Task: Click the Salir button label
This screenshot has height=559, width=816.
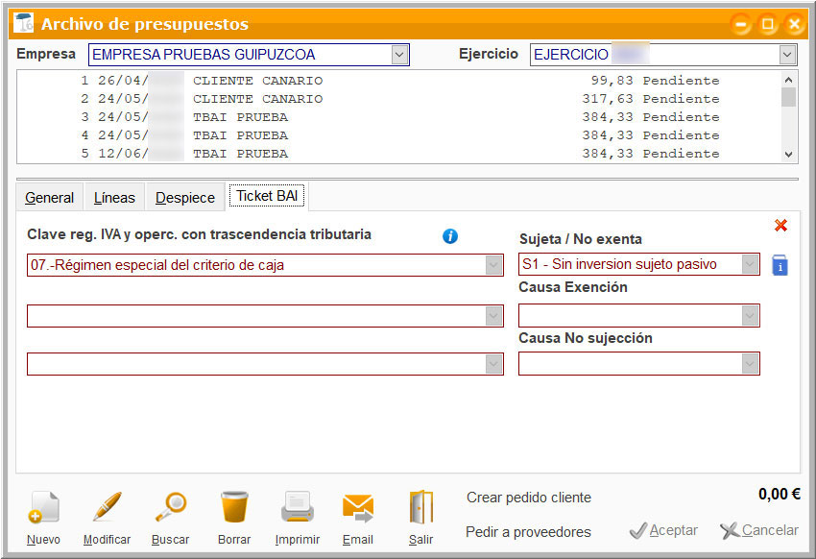Action: (421, 540)
